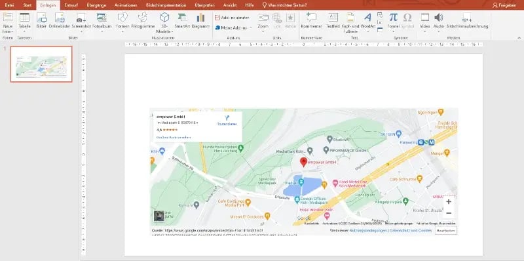The width and height of the screenshot is (524, 261).
Task: Open the Datei menu tab
Action: (x=10, y=5)
